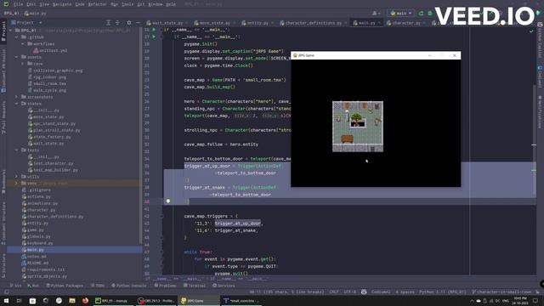Screen dimensions: 544x306
Task: Open Project panel settings gear
Action: click(x=129, y=23)
